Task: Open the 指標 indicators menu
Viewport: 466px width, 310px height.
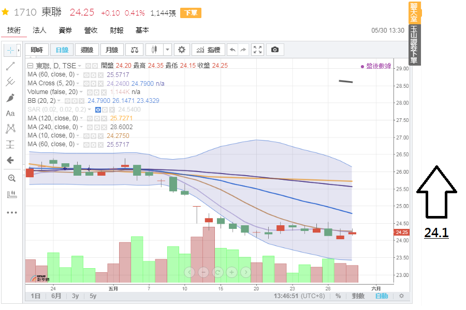Action: [x=208, y=50]
